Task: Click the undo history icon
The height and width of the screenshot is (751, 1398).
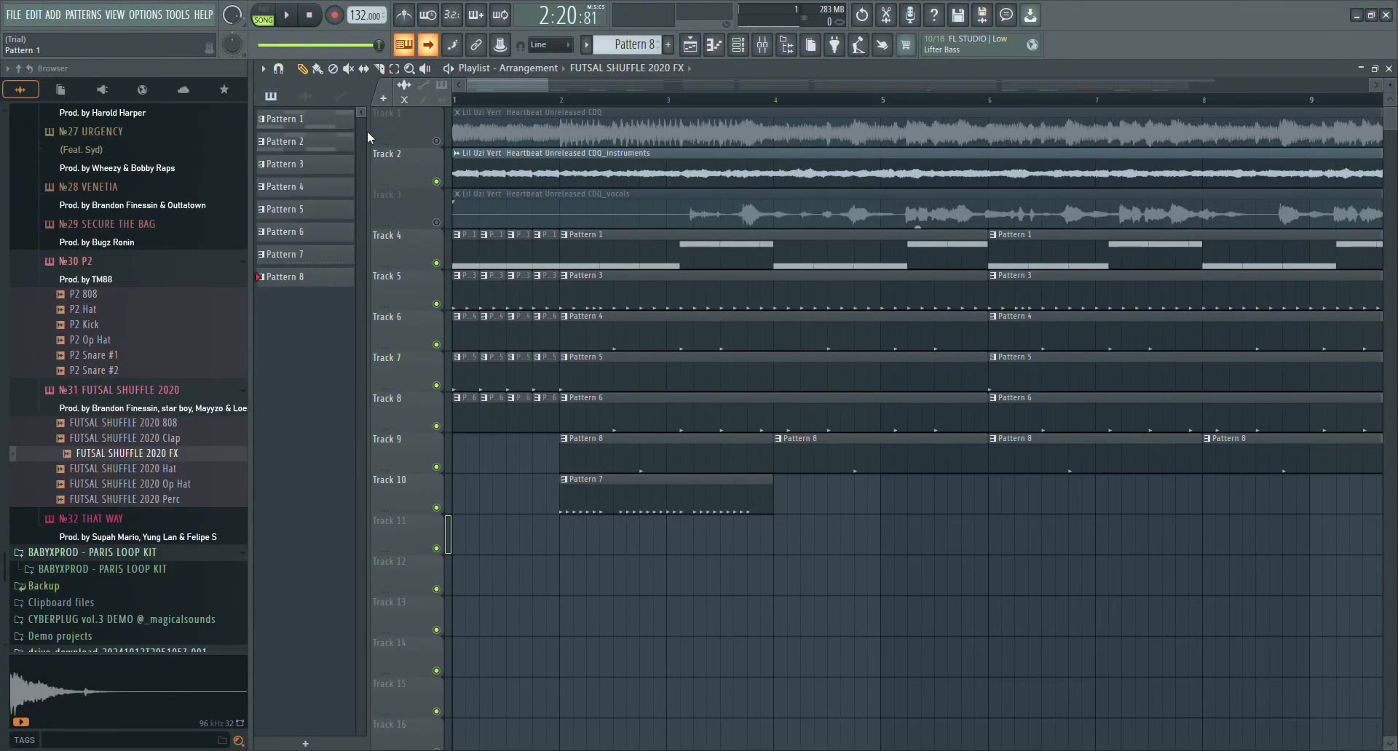Action: (x=862, y=15)
